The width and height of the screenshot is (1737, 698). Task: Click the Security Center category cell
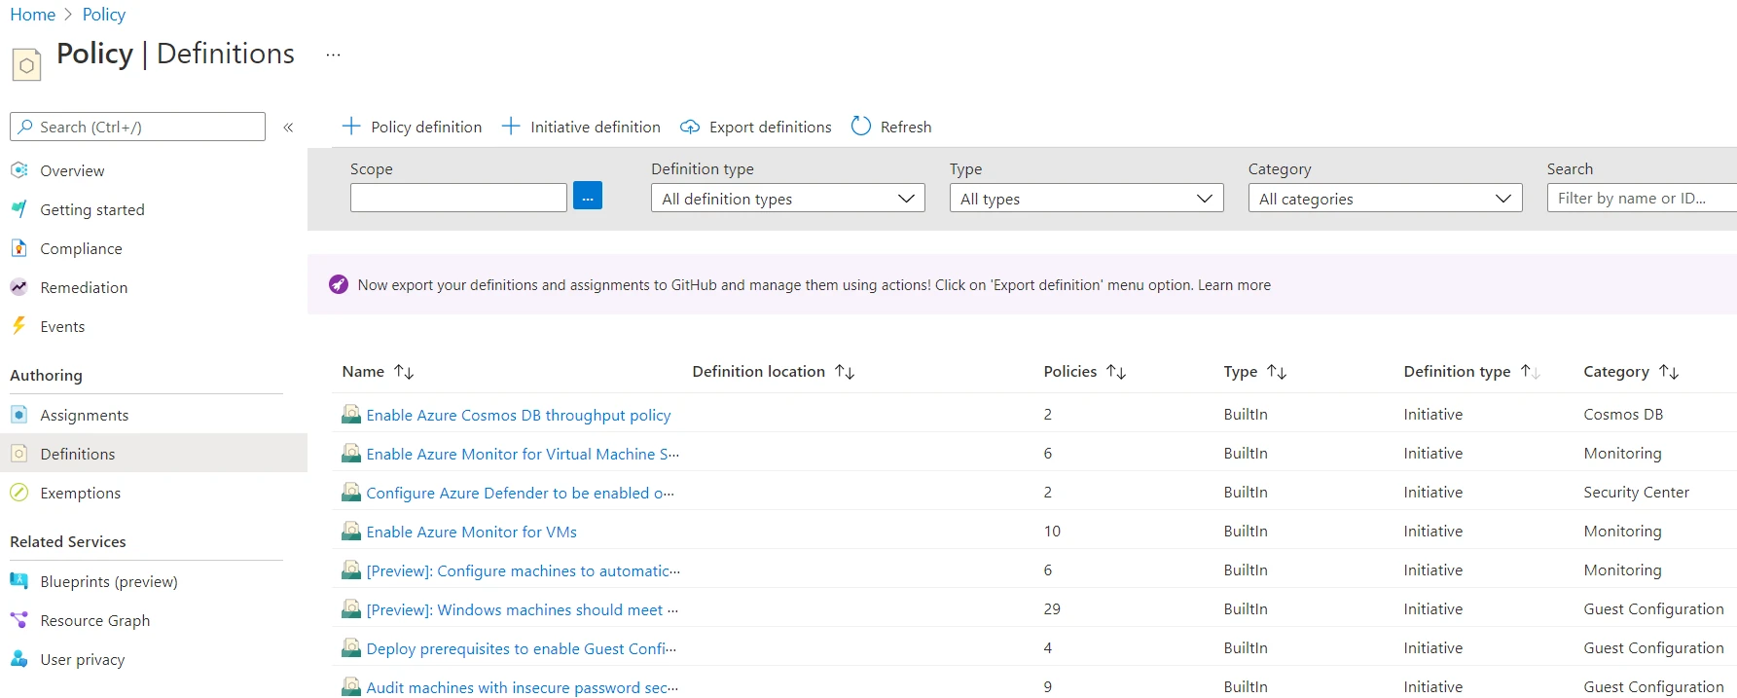[x=1636, y=492]
